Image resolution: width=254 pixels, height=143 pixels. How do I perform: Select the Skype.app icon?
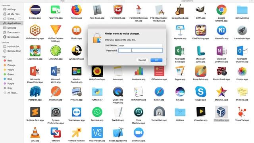point(200,92)
